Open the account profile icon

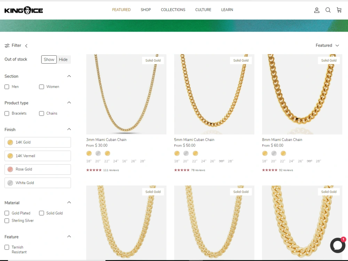317,10
